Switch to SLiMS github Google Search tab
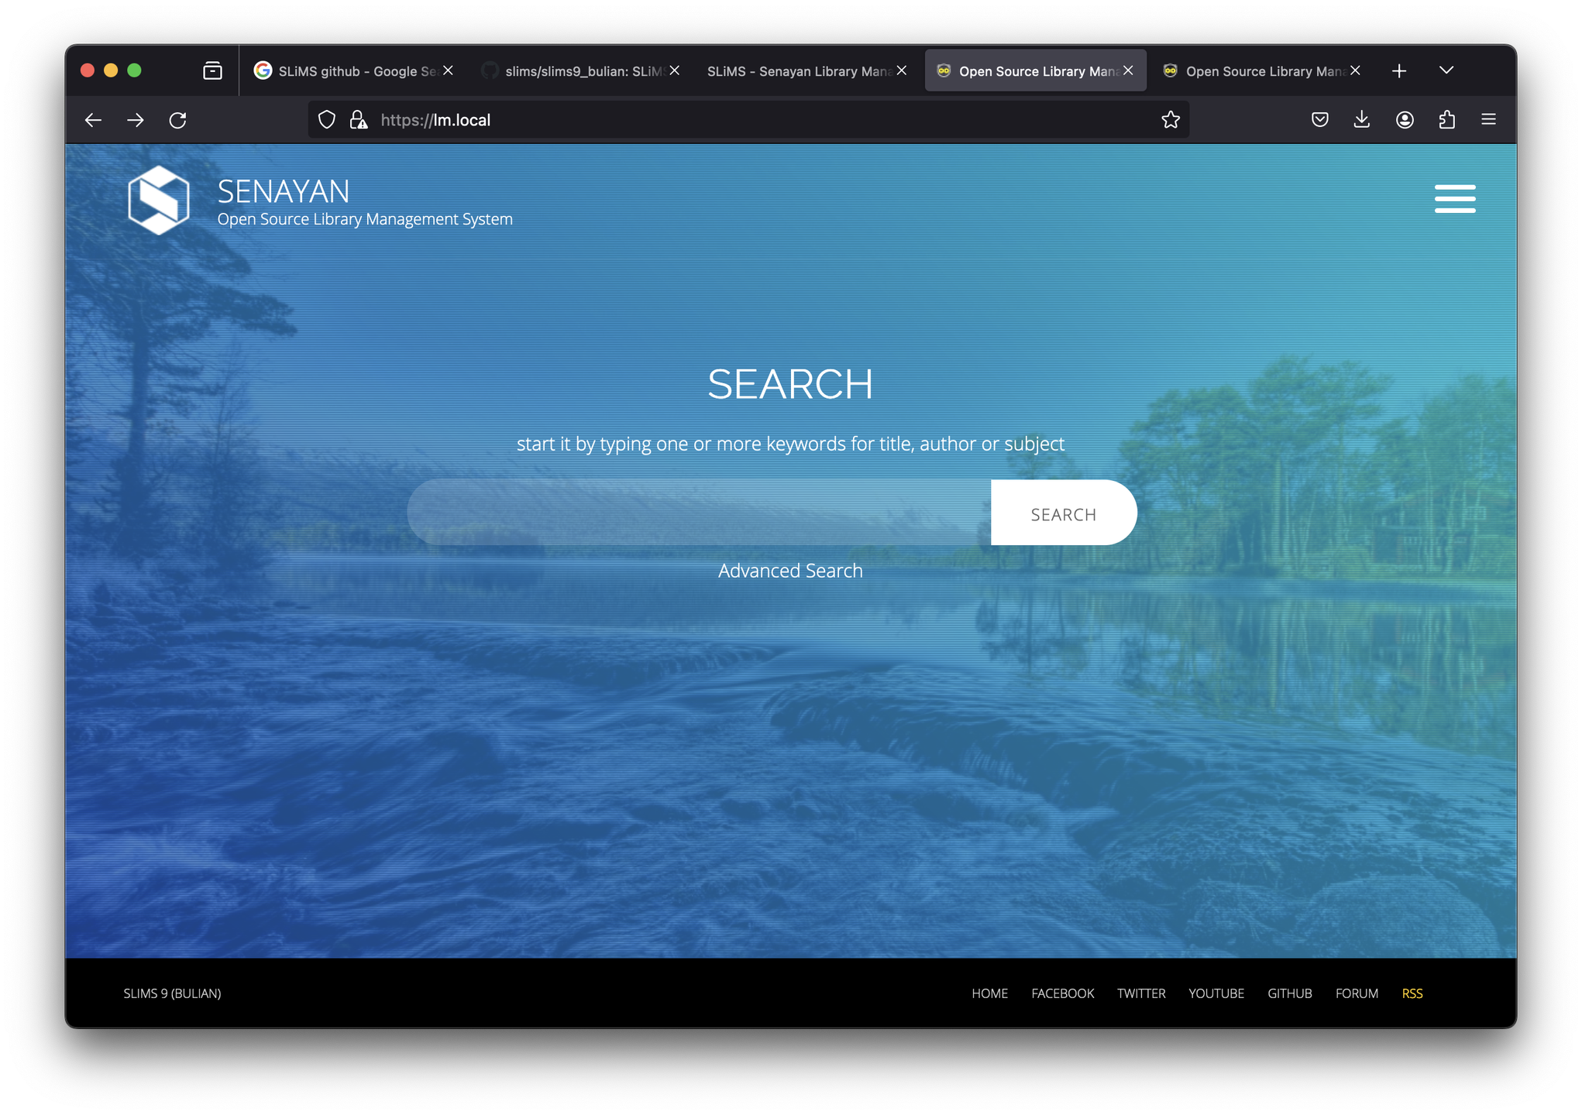The width and height of the screenshot is (1582, 1115). pyautogui.click(x=349, y=71)
